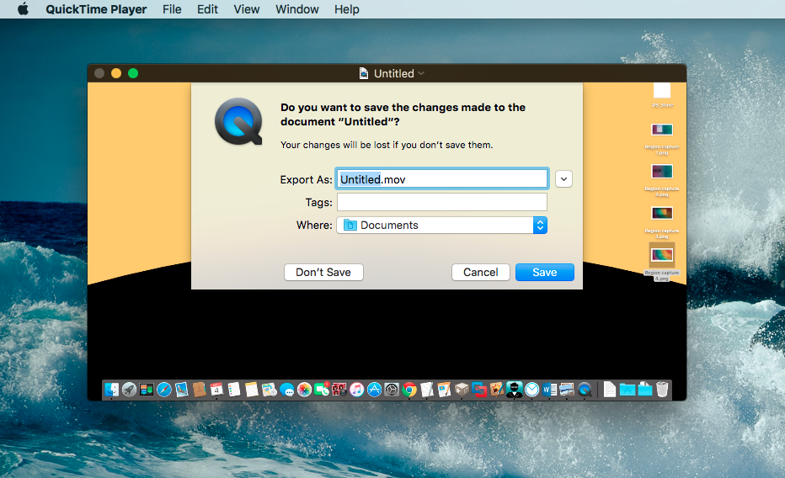785x478 pixels.
Task: Open the black spy hat app icon
Action: (x=514, y=390)
